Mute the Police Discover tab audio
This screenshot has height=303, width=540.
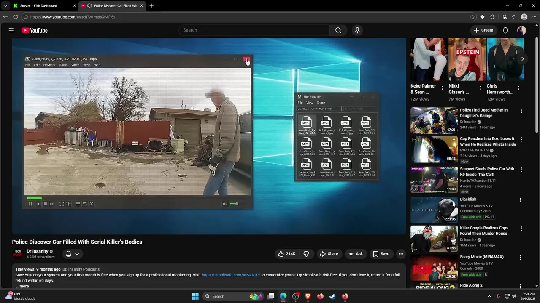89,6
